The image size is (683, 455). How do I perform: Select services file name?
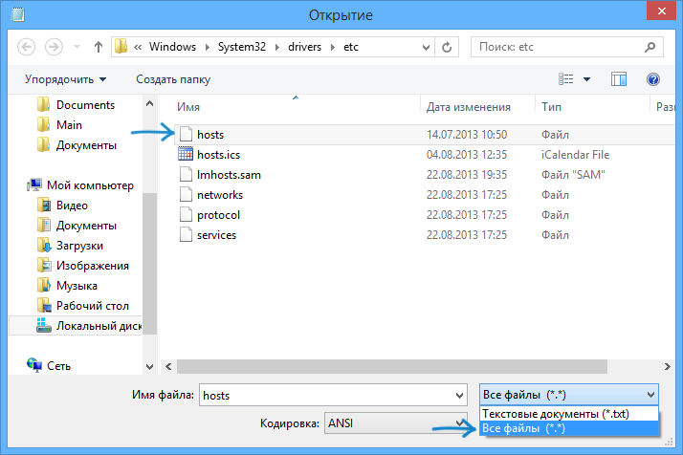[216, 235]
